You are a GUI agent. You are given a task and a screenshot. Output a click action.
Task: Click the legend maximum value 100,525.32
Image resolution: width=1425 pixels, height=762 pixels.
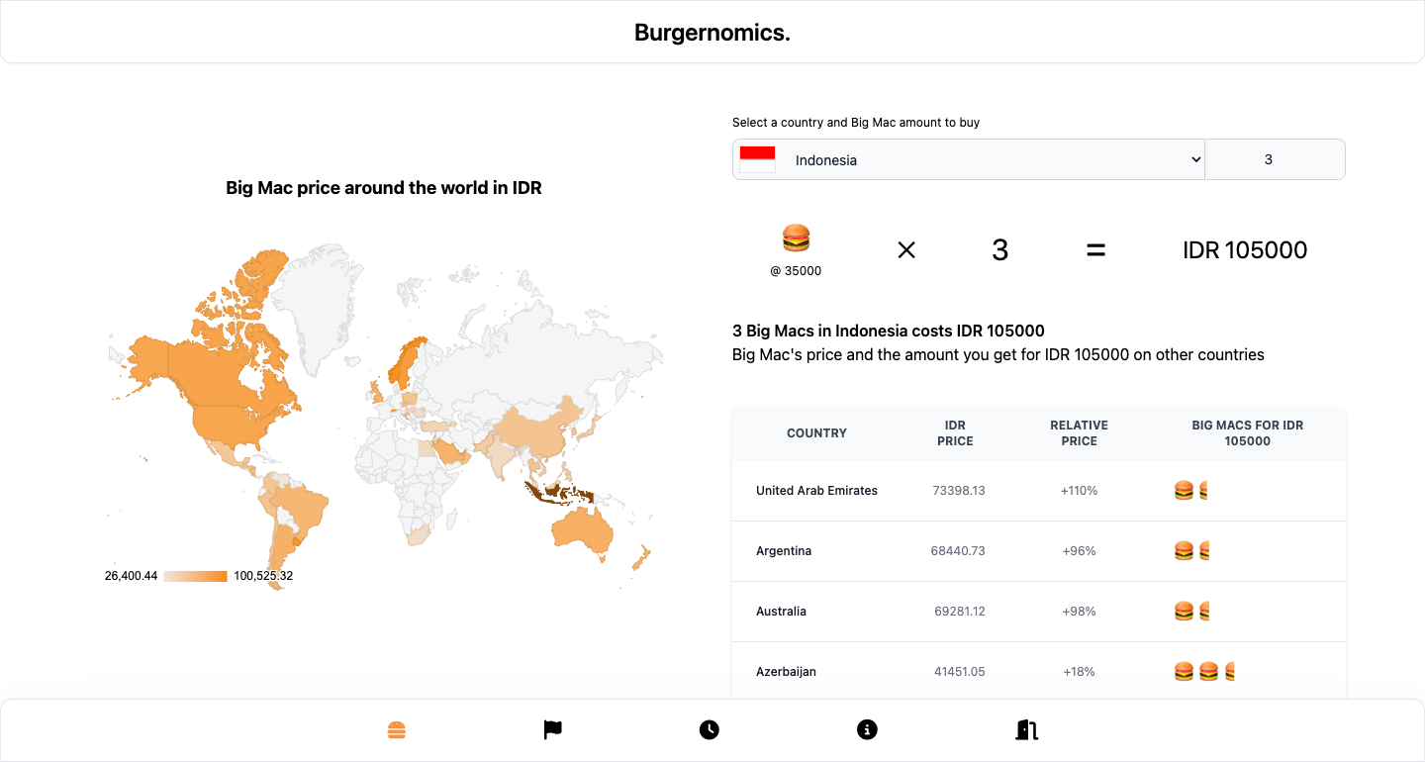coord(263,576)
